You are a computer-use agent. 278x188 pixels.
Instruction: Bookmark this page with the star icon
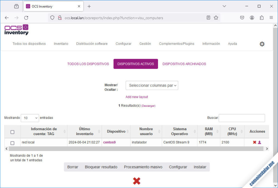[216, 18]
